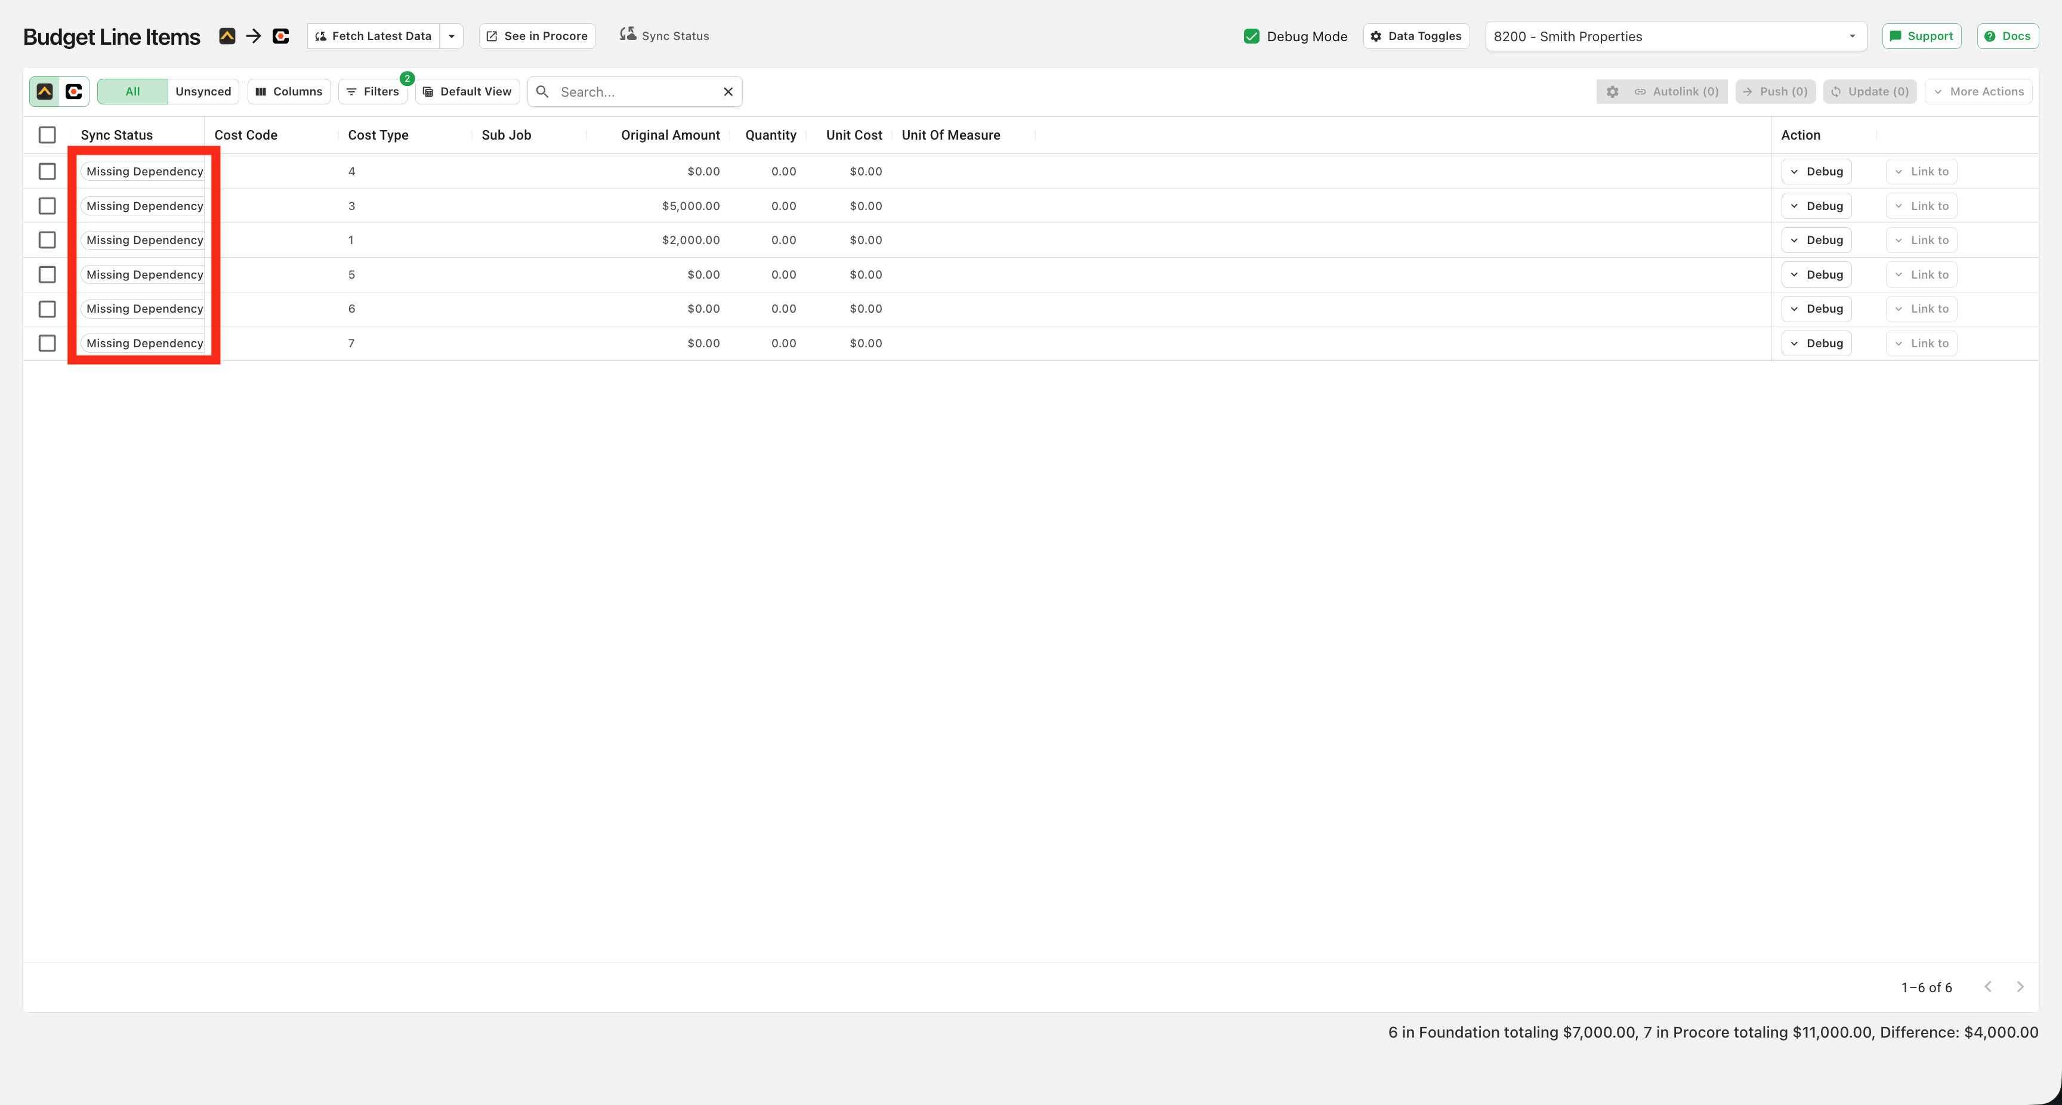The image size is (2062, 1105).
Task: Expand the Debug dropdown for cost type 4 row
Action: pos(1816,171)
